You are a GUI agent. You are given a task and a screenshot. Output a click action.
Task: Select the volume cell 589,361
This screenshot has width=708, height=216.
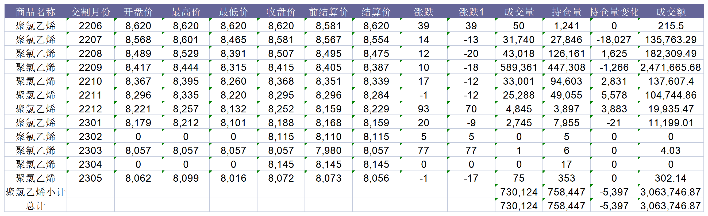[x=519, y=67]
